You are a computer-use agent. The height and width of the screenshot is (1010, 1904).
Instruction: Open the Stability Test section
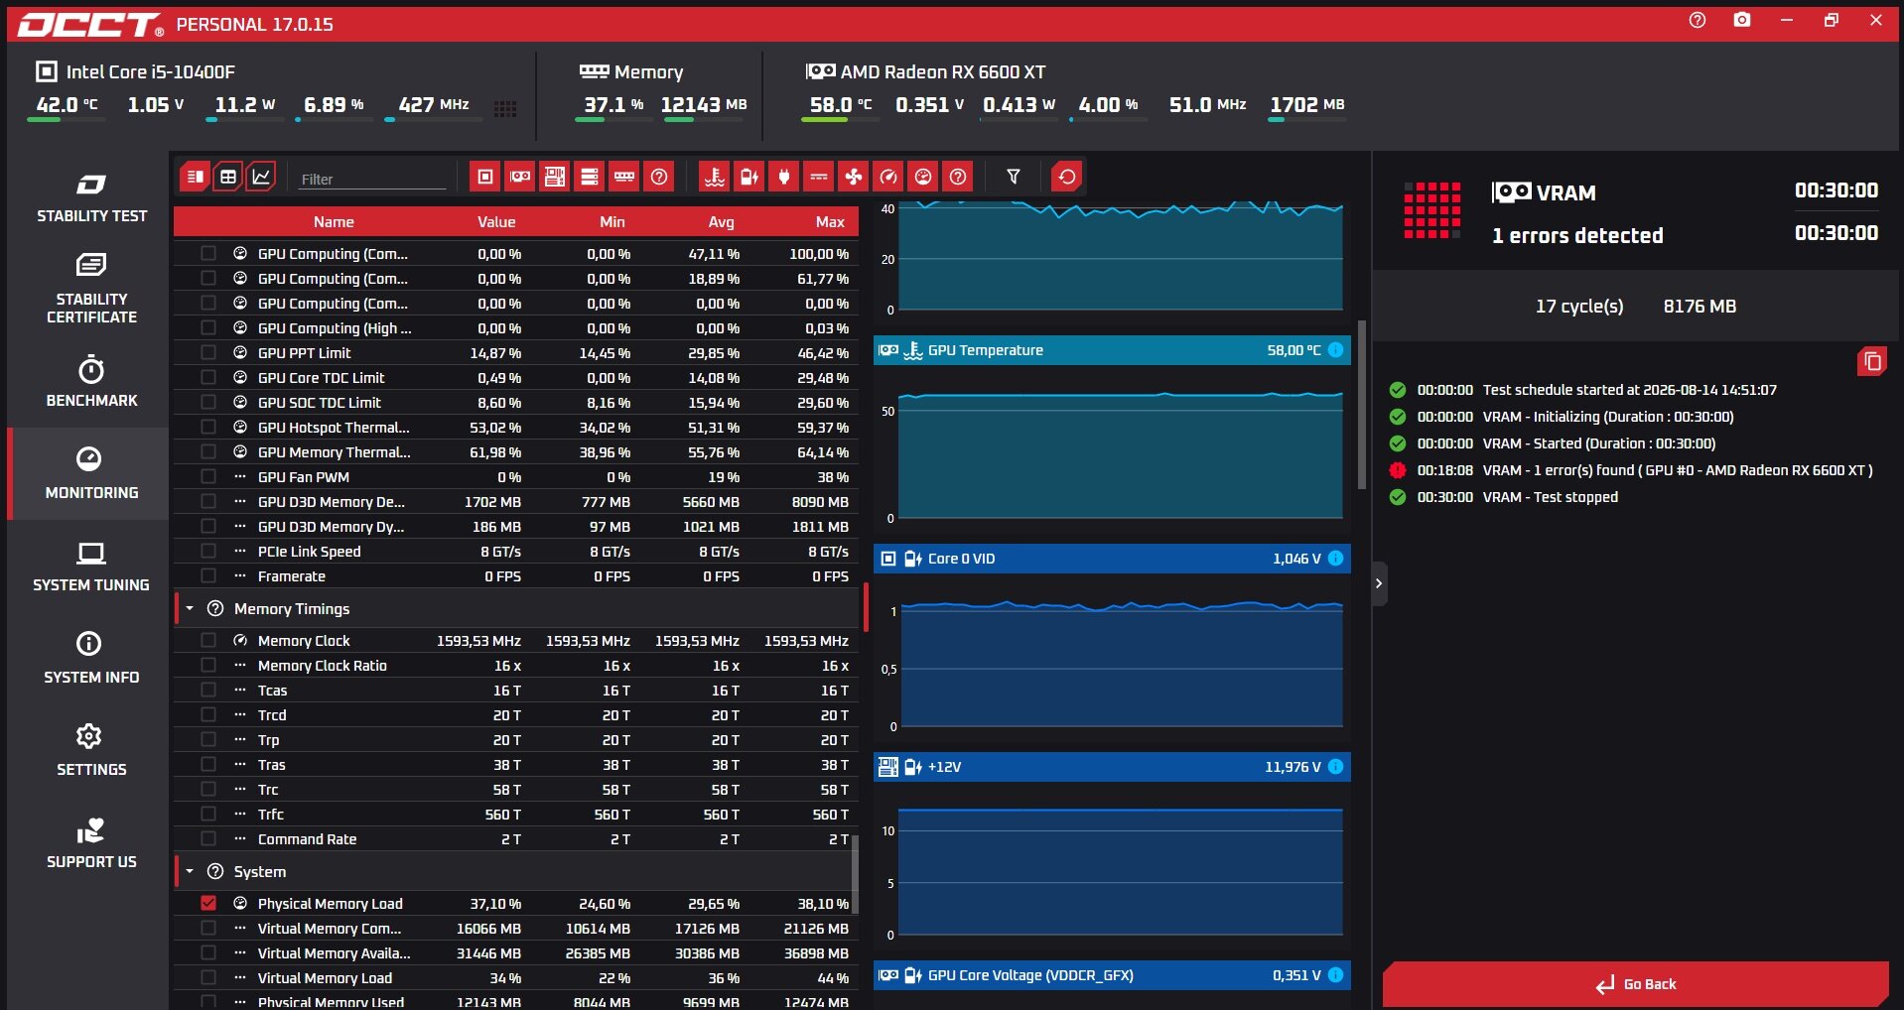[91, 197]
